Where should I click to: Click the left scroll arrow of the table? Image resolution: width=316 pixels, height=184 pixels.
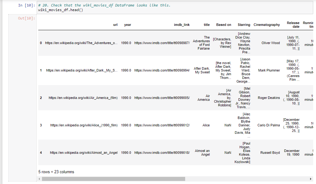click(39, 178)
